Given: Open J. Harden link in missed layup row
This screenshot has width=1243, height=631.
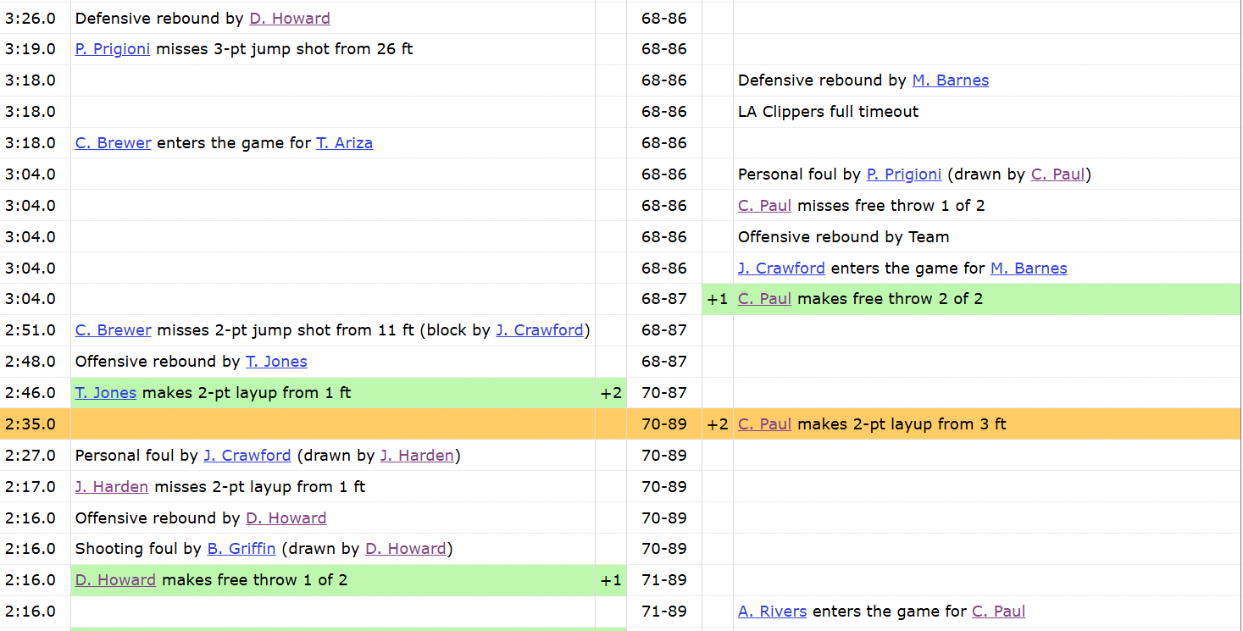Looking at the screenshot, I should (112, 487).
